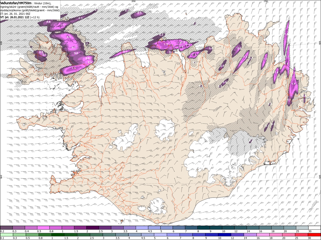Click the 15W longitude label
The height and width of the screenshot is (240, 321).
[x=266, y=1]
